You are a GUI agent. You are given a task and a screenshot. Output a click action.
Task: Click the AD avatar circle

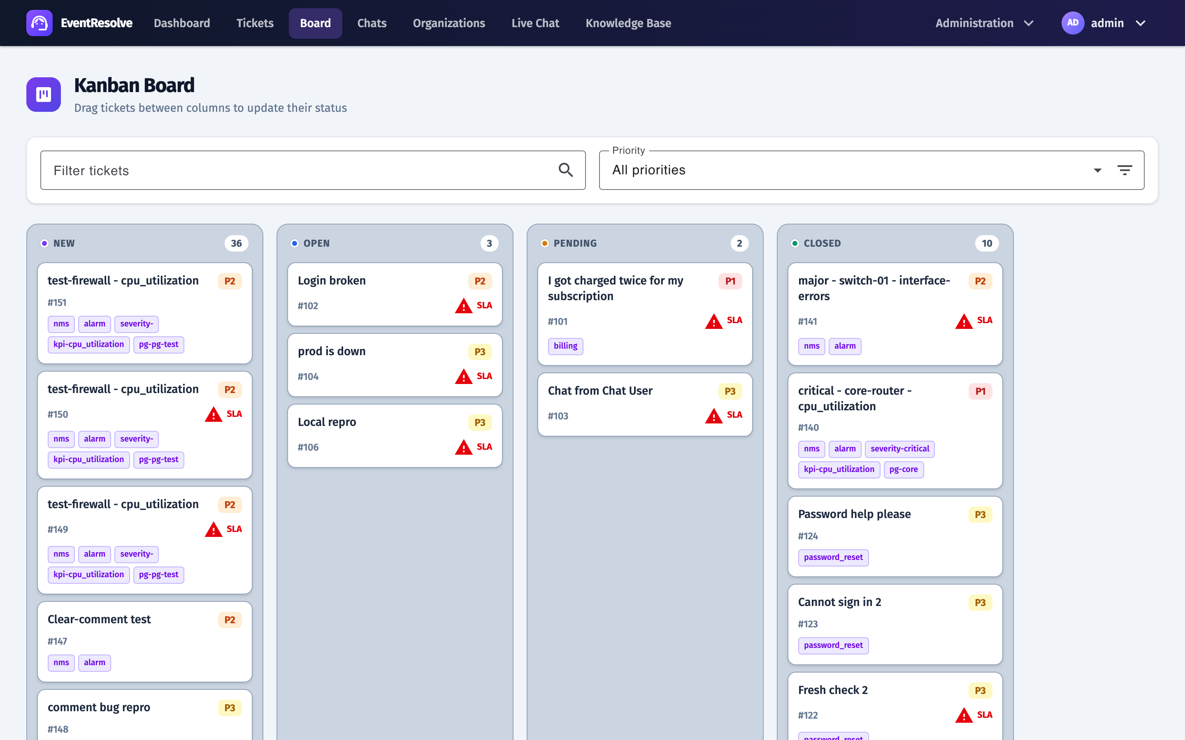[x=1072, y=23]
